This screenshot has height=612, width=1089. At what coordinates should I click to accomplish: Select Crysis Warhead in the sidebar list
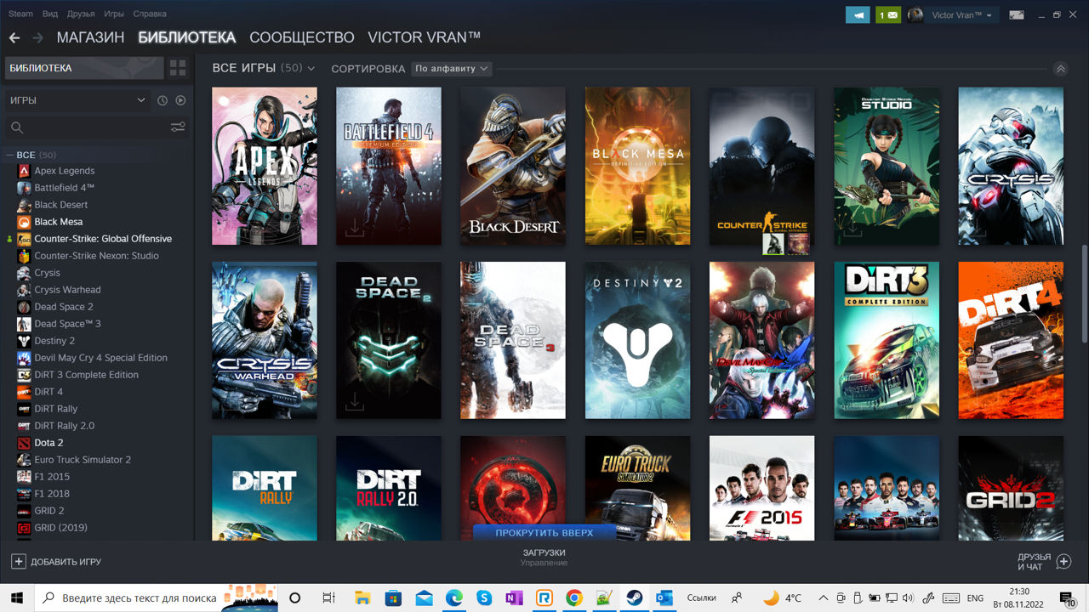(67, 290)
